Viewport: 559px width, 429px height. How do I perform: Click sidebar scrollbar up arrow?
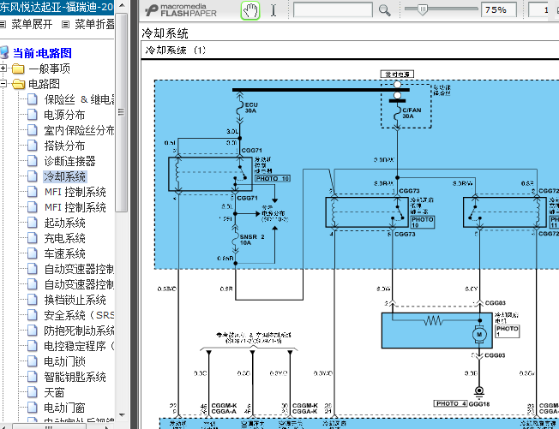pos(122,5)
